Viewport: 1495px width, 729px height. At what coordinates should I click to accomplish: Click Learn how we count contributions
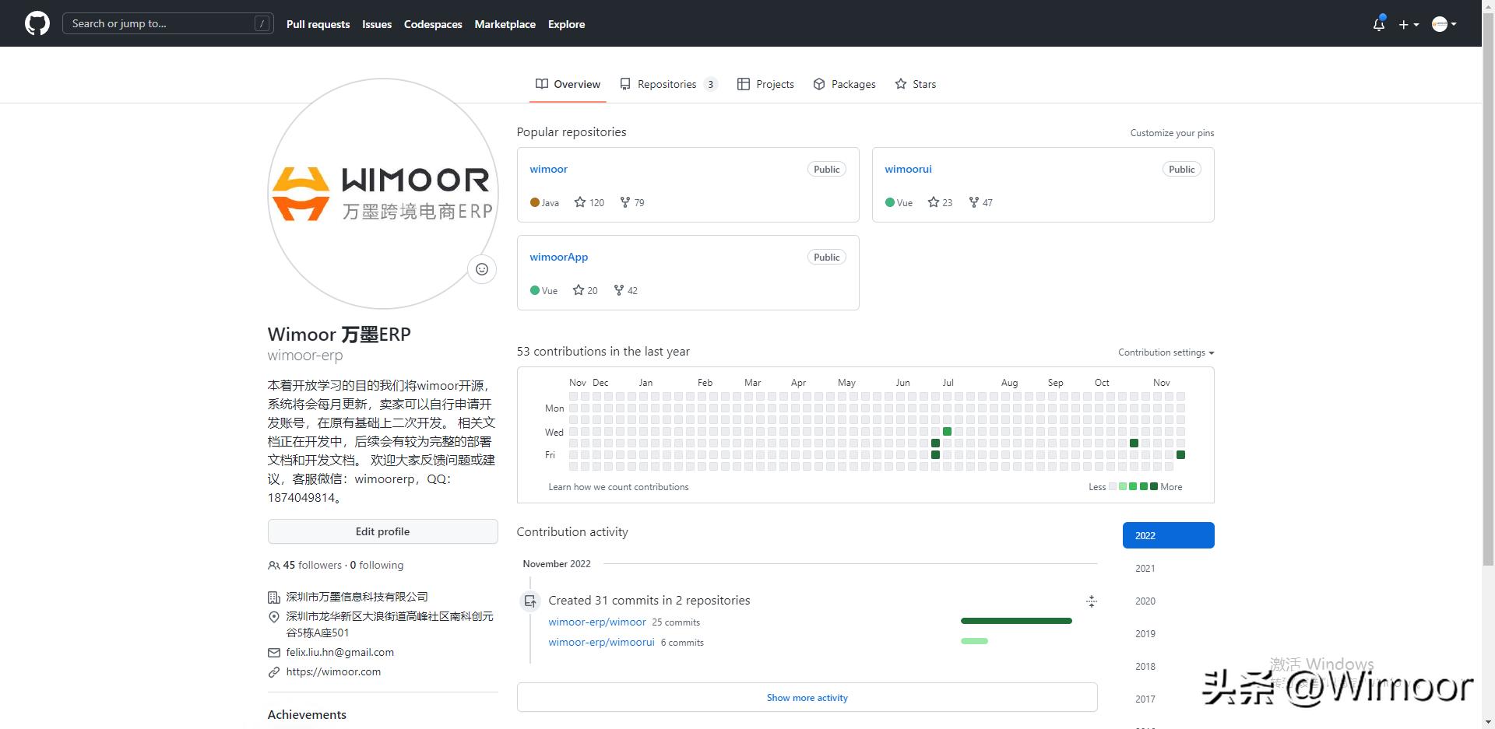pos(618,487)
